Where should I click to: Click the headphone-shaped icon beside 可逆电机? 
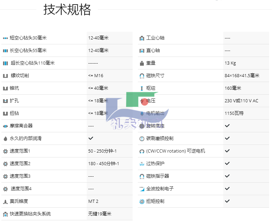[142, 151]
